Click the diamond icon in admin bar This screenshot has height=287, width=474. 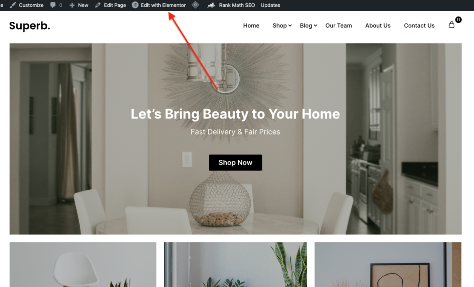point(196,5)
